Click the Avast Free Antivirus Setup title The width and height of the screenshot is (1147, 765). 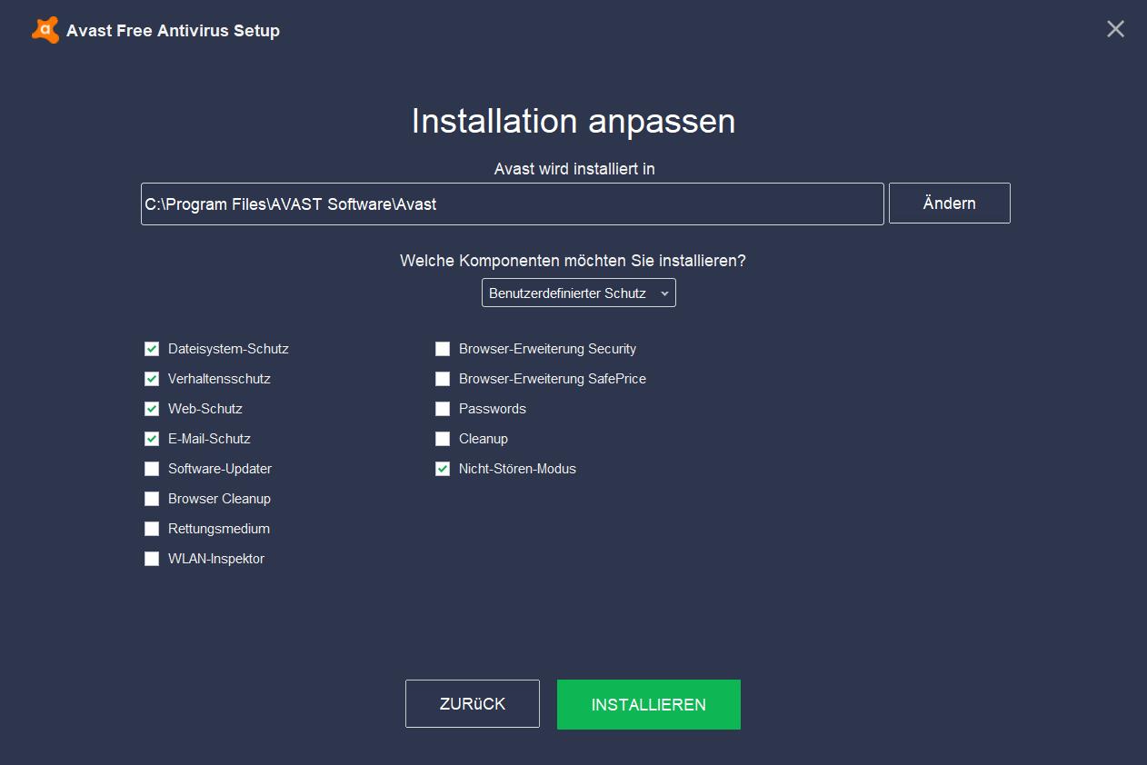point(173,31)
